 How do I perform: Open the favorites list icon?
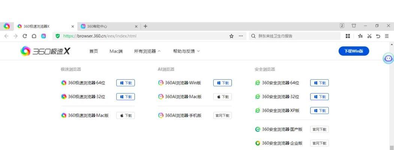click(360, 36)
